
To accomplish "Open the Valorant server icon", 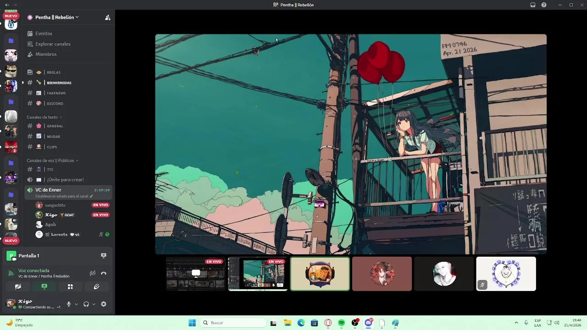I will coord(11,147).
